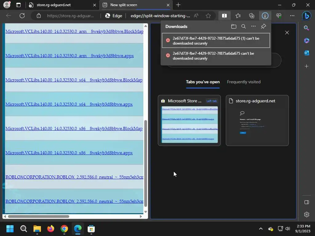
Task: Add a sidebar app with the plus icon
Action: tap(306, 66)
